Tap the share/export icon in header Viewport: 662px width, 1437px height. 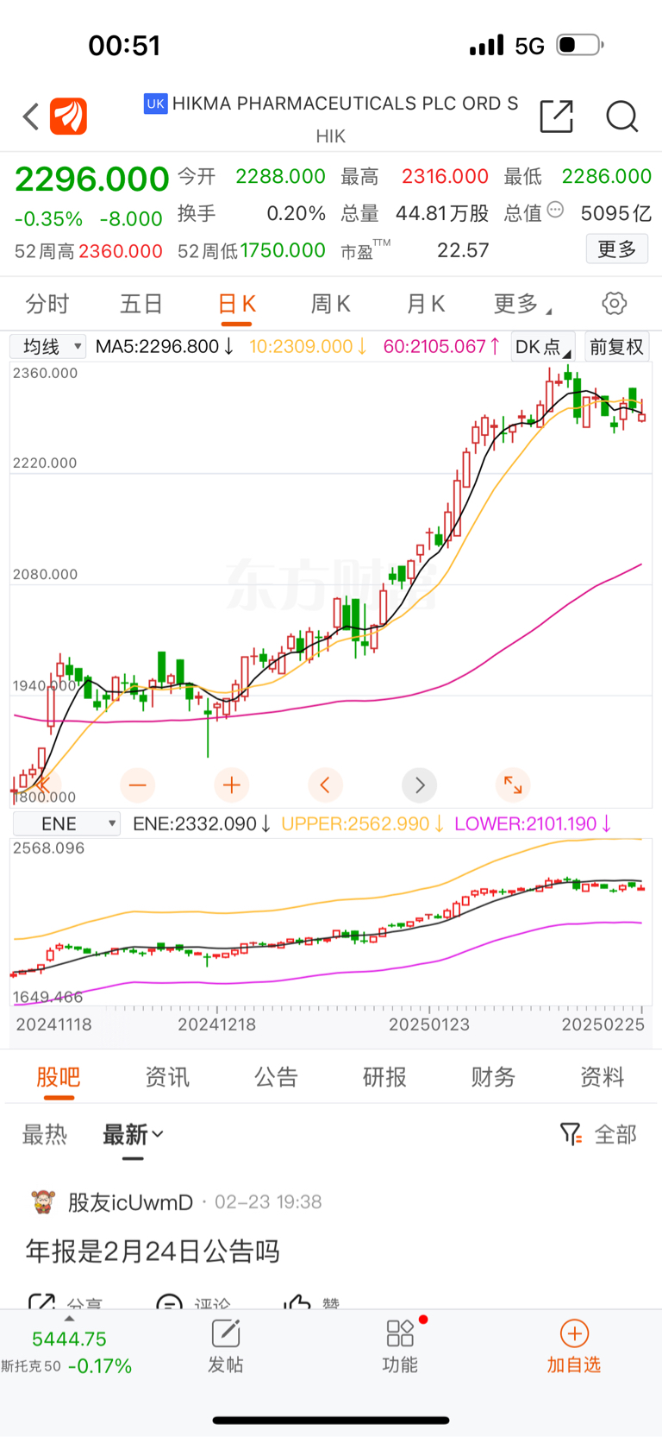click(x=556, y=116)
